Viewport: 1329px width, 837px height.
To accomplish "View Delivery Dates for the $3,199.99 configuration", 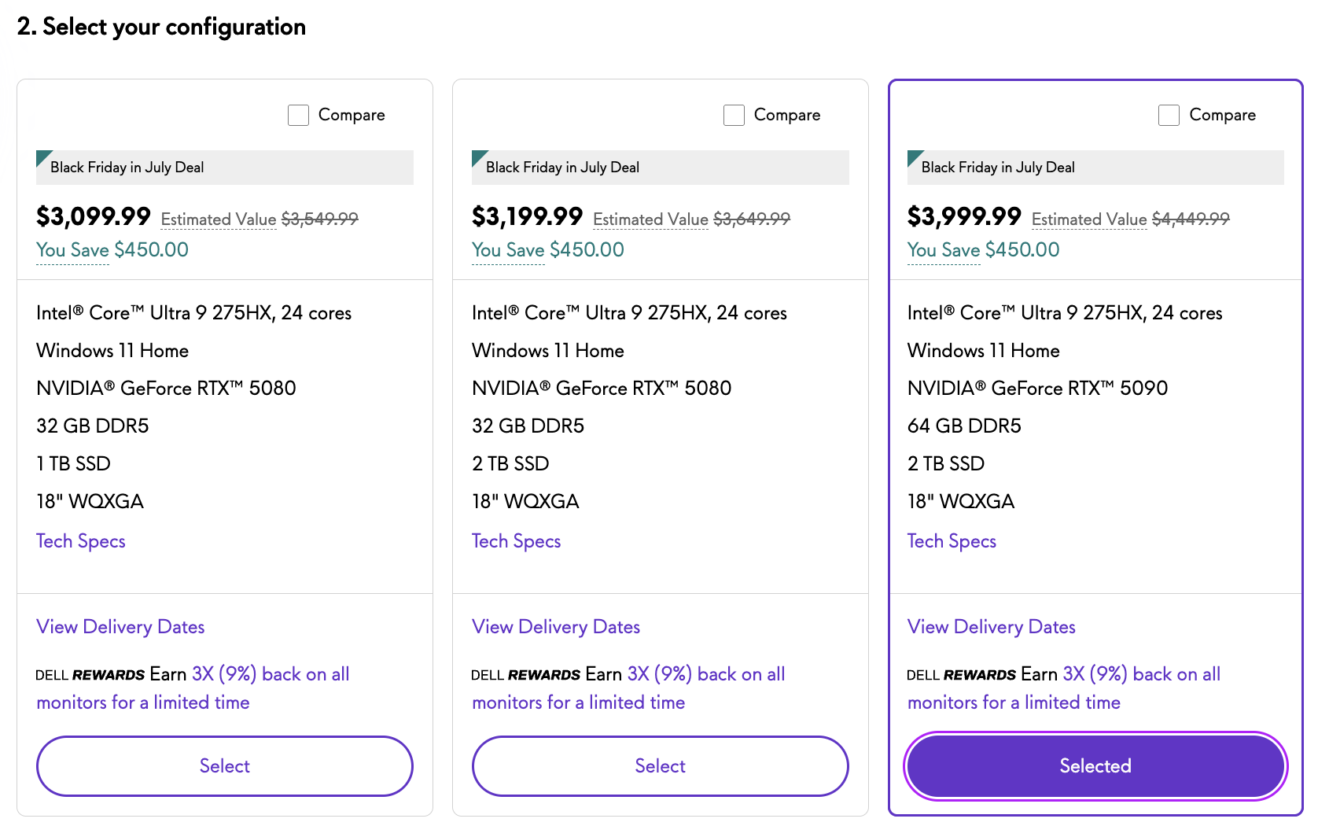I will [x=556, y=627].
